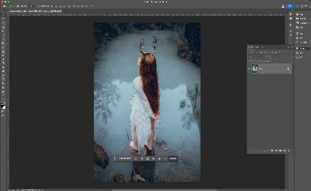Screen dimensions: 311x191
Task: Toggle Show Transform Controls checkbox
Action: 39,6
